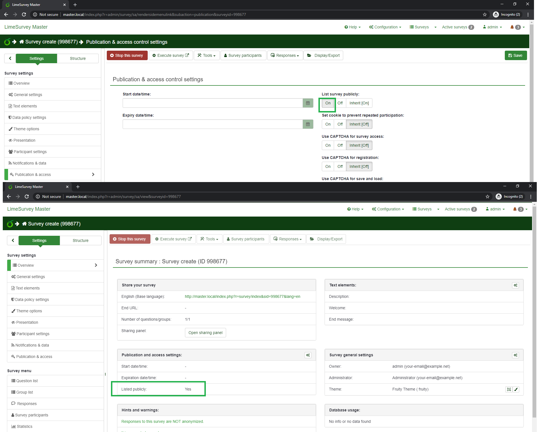Collapse the top sidebar with the back chevron
Image resolution: width=539 pixels, height=432 pixels.
(10, 58)
